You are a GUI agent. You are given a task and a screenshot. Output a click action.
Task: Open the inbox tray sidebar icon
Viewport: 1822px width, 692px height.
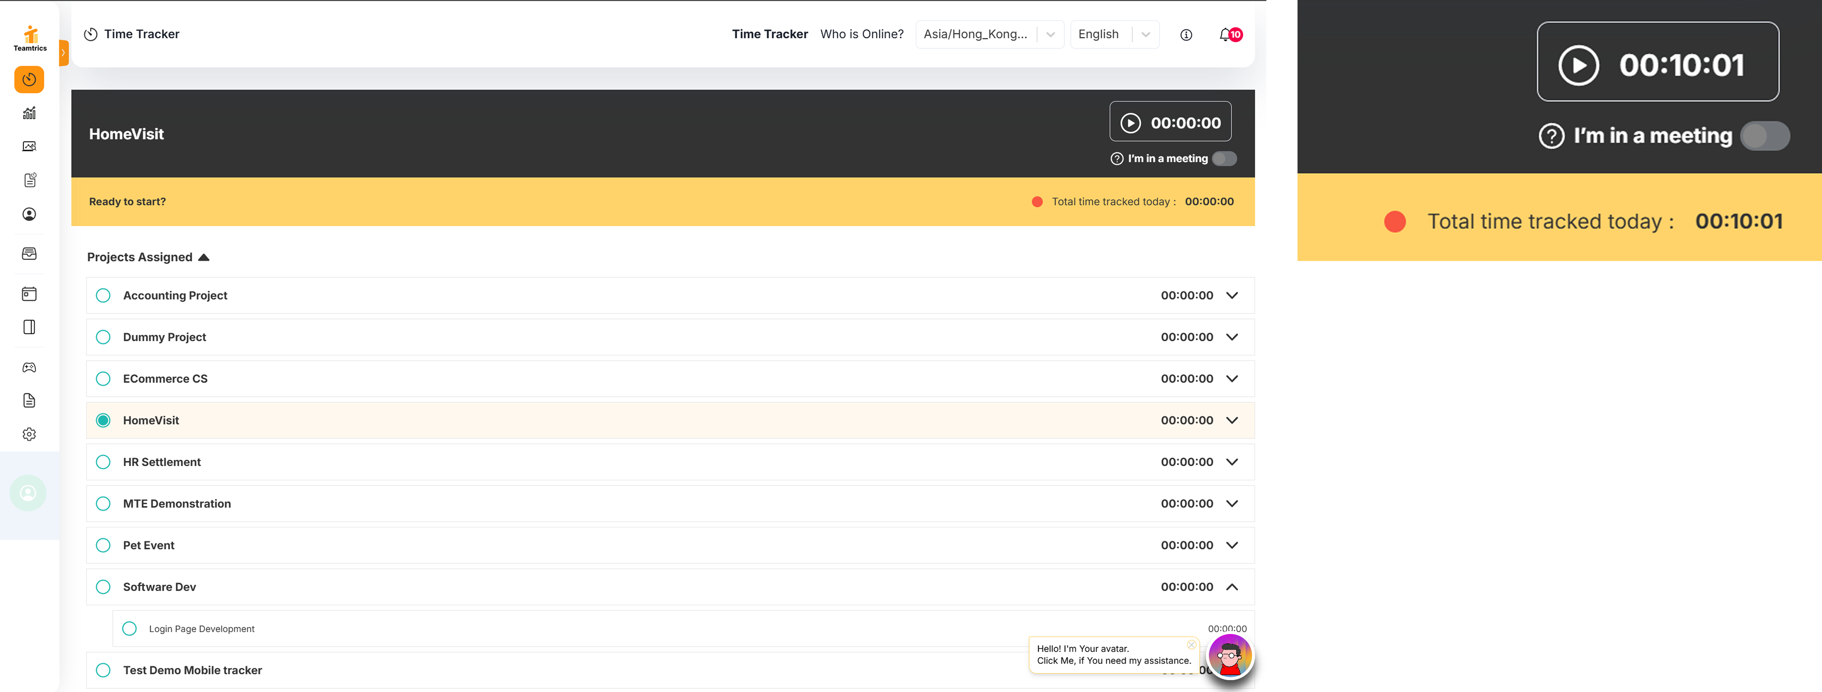(29, 254)
